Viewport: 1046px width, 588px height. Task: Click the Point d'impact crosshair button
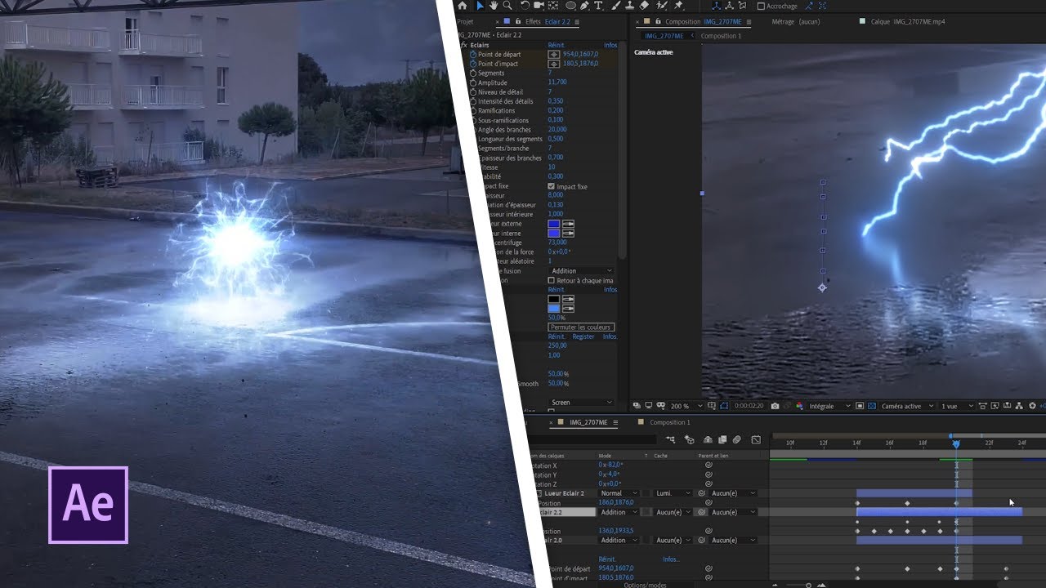pyautogui.click(x=554, y=63)
